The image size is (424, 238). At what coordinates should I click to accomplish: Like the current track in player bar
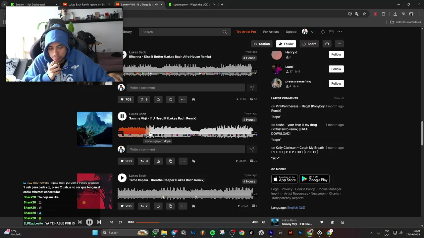click(x=322, y=222)
